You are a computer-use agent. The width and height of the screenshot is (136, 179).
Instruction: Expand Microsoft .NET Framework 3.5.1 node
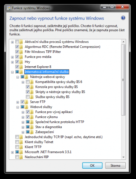tap(12, 152)
